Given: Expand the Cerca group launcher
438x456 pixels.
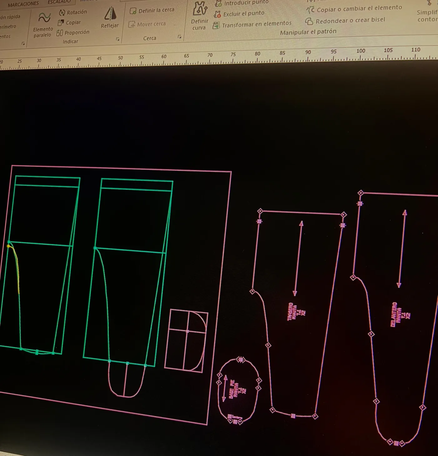Looking at the screenshot, I should (180, 37).
